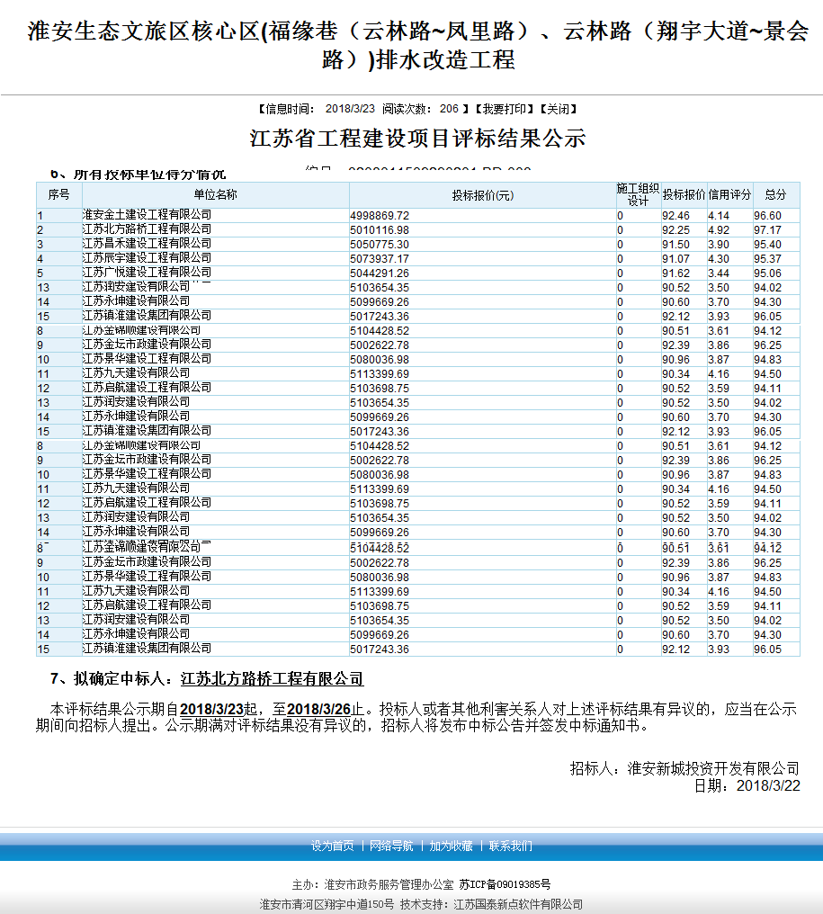
Task: Click the bid score 92.25
Action: (x=675, y=230)
